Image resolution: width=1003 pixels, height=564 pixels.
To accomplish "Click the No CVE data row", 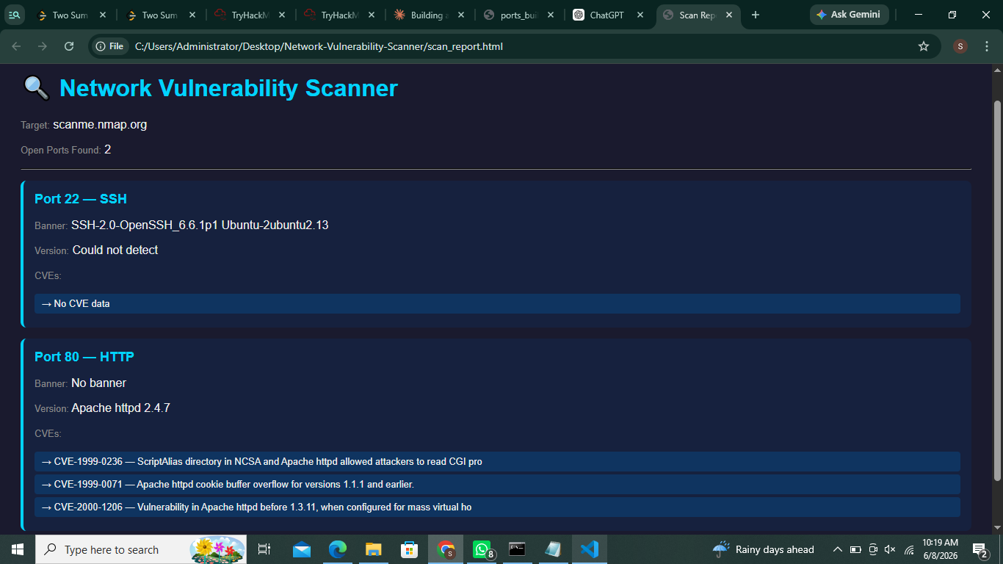I will tap(497, 304).
